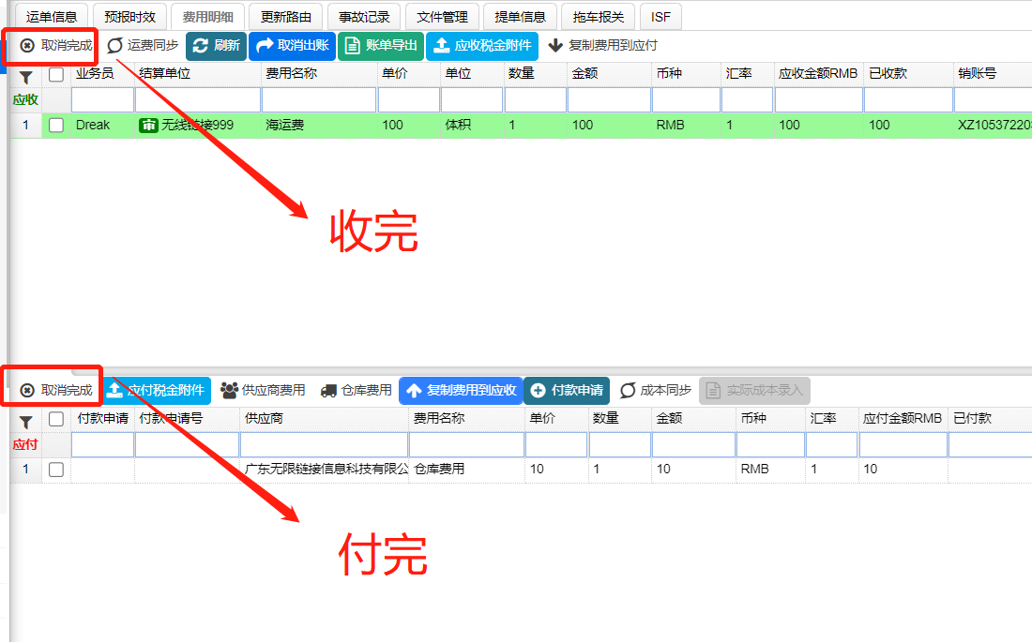1032x642 pixels.
Task: Click the 应付金额RMB column header
Action: coord(903,418)
